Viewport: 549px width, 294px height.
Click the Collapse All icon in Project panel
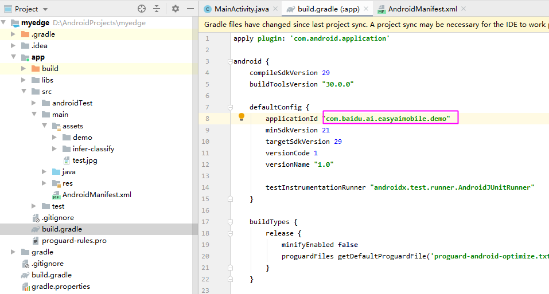click(x=157, y=9)
